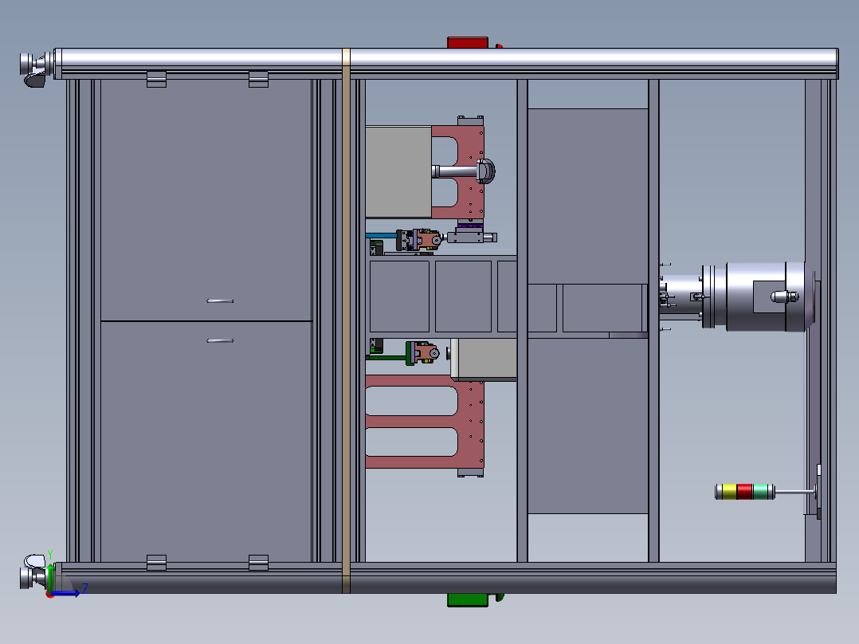Select the lower cabinet door handle

tap(220, 341)
